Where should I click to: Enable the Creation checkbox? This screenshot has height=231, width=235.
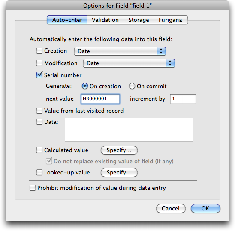pos(39,51)
